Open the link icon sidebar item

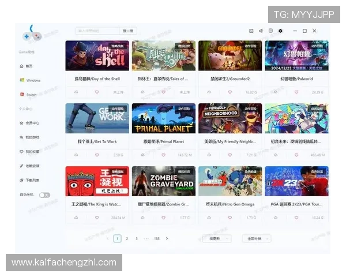[29, 166]
